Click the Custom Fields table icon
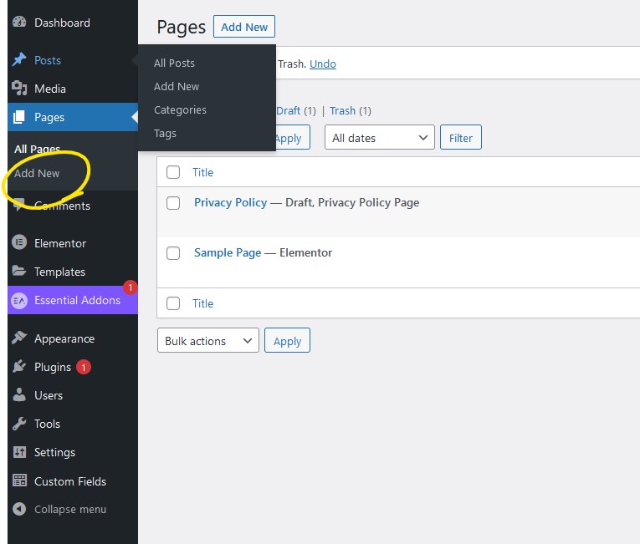Screen dimensions: 640x544 [x=19, y=480]
